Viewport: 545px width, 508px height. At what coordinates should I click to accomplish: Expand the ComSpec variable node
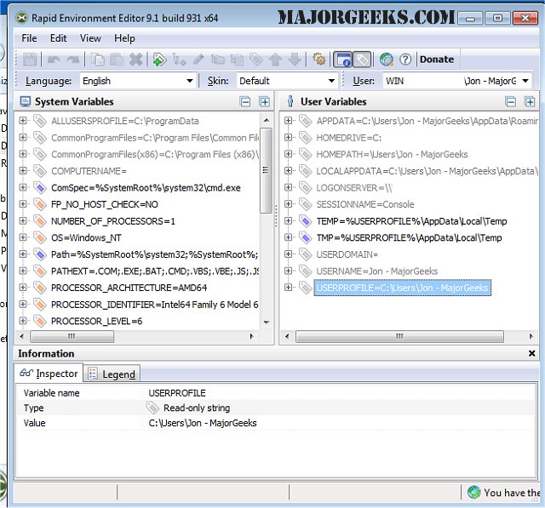pos(23,187)
